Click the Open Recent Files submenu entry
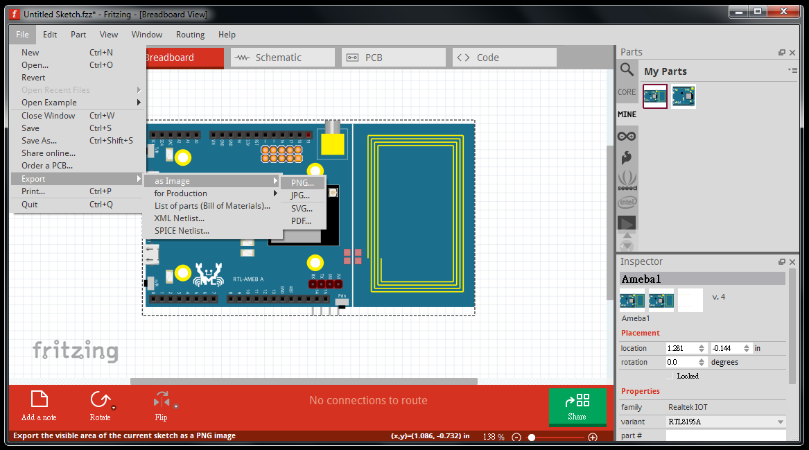809x450 pixels. 77,90
